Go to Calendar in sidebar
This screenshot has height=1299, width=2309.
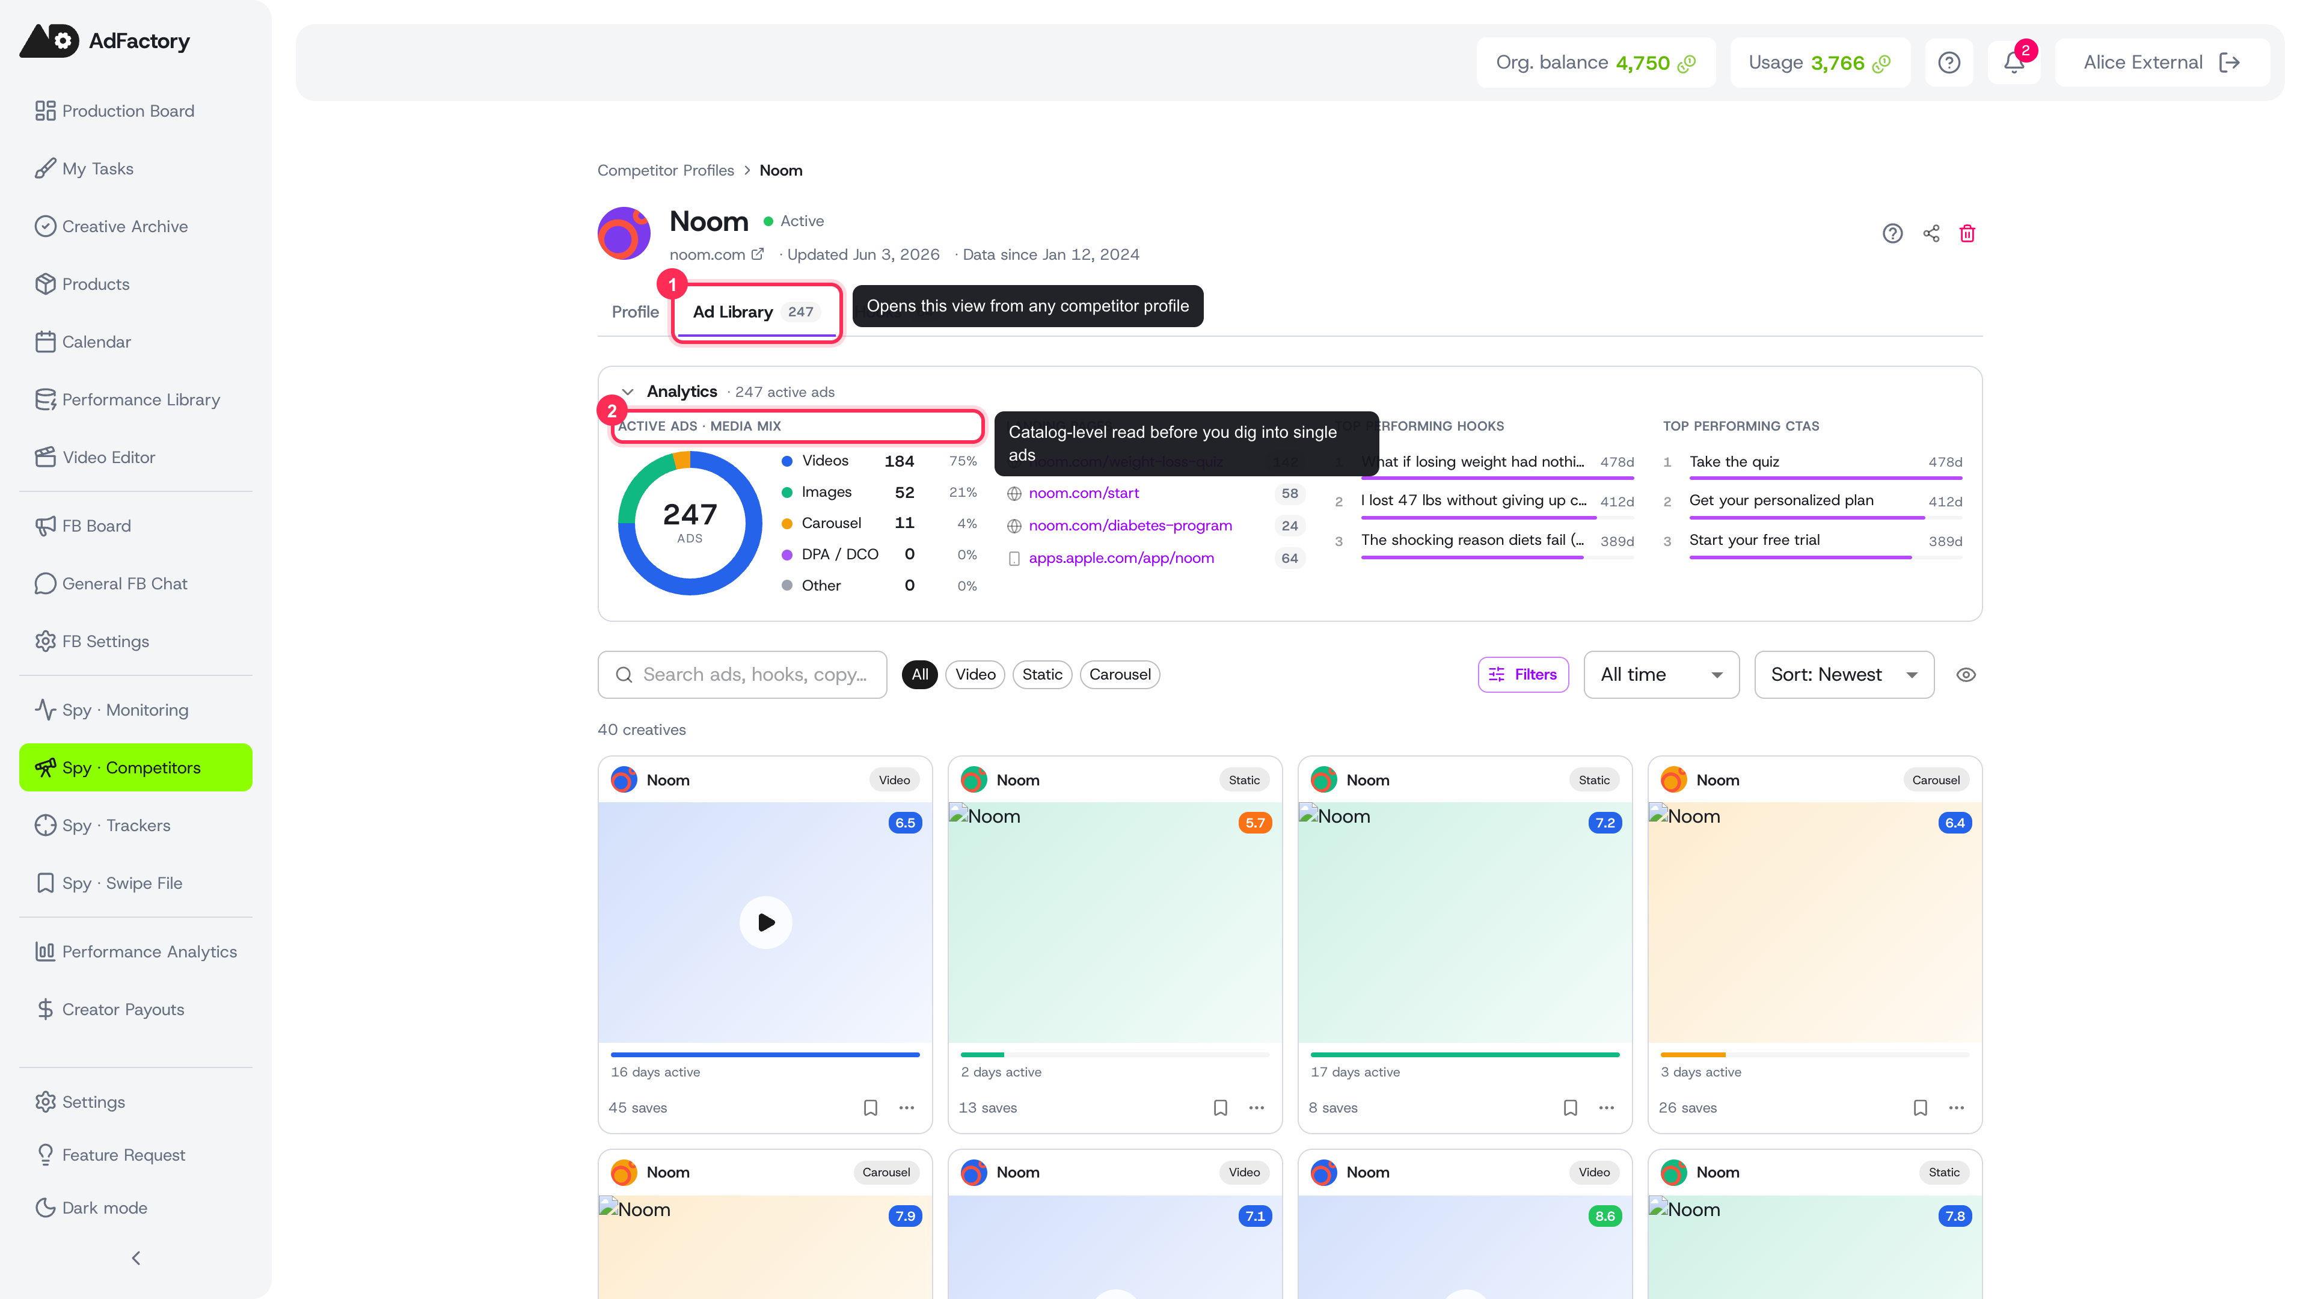click(135, 342)
